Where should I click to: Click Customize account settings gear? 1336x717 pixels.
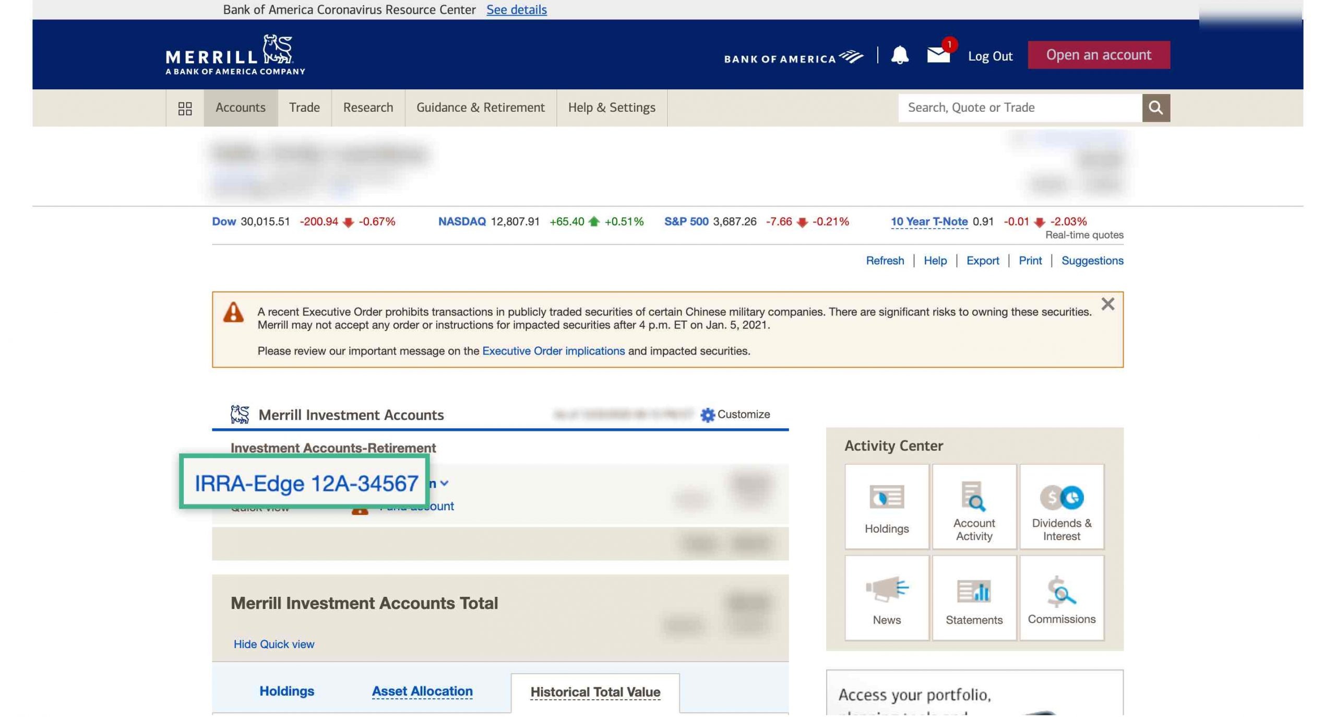pyautogui.click(x=707, y=414)
